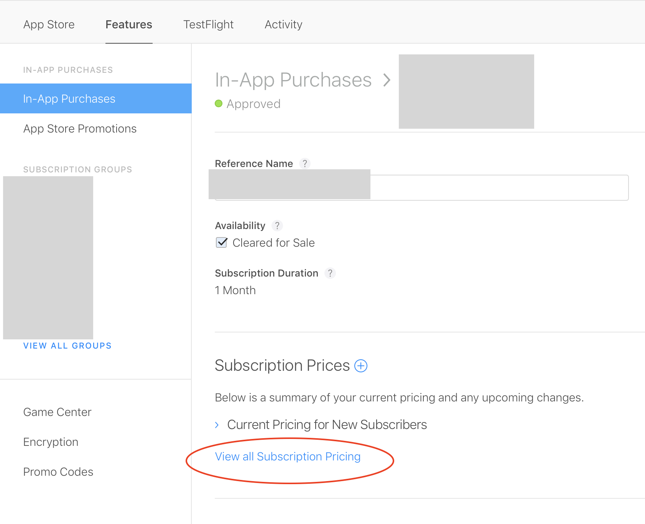This screenshot has height=524, width=645.
Task: Open Promo Codes in the sidebar
Action: (58, 472)
